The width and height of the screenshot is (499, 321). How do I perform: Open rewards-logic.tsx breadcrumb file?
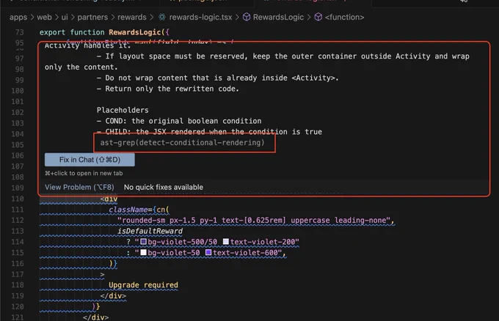[x=200, y=17]
